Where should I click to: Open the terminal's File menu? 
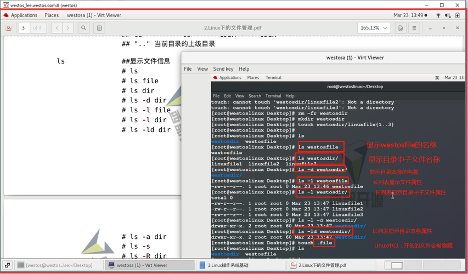(216, 96)
